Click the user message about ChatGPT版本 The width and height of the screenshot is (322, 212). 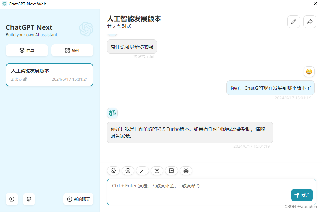click(x=270, y=88)
